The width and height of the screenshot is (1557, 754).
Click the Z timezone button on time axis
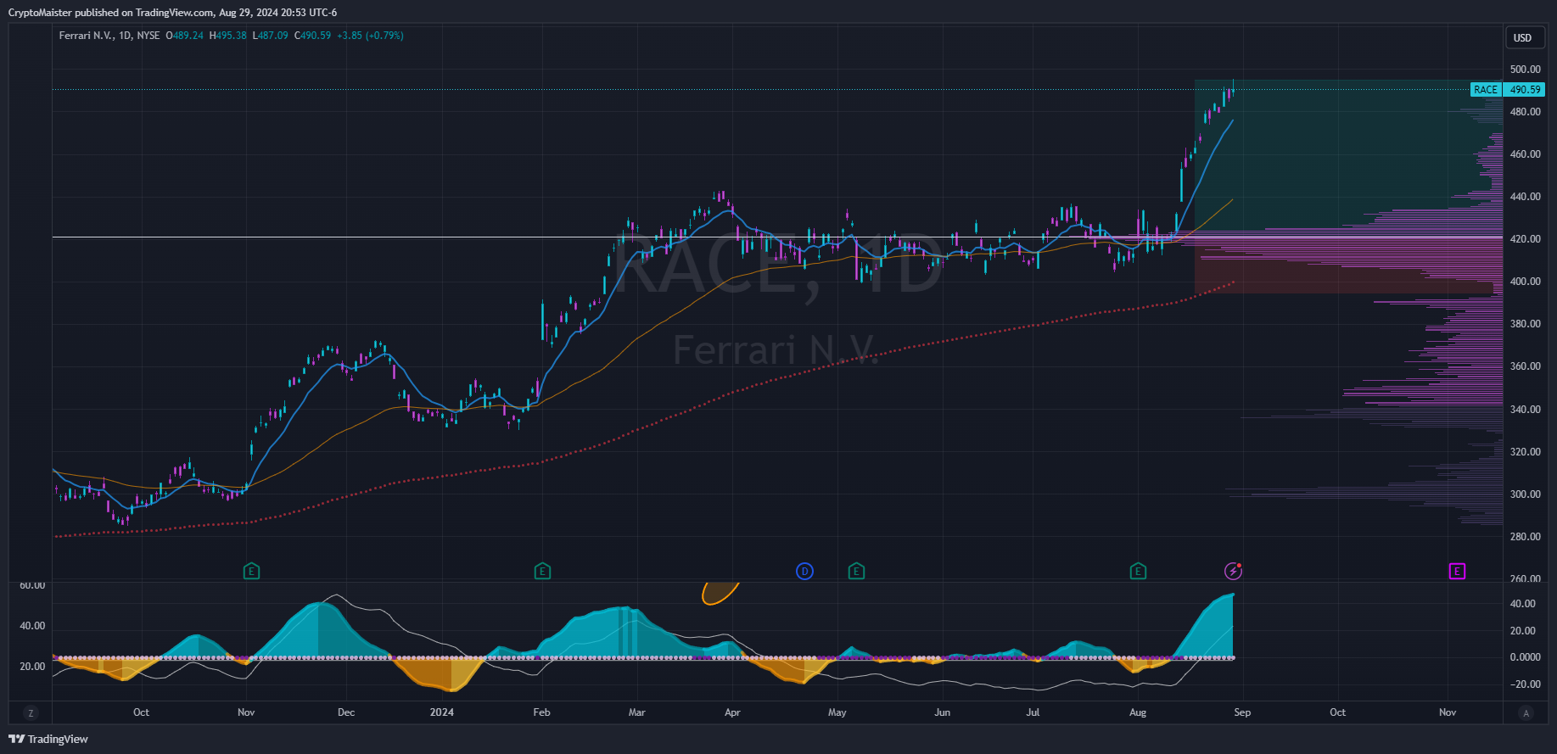(31, 713)
